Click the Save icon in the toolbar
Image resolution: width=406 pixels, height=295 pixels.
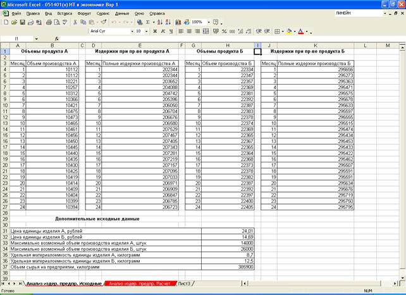[23, 22]
